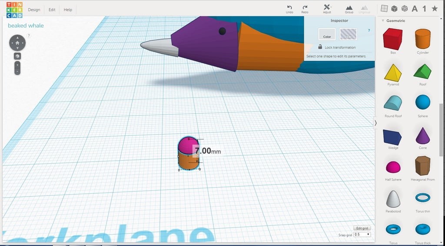
Task: Click the Edit grid button
Action: click(x=362, y=228)
